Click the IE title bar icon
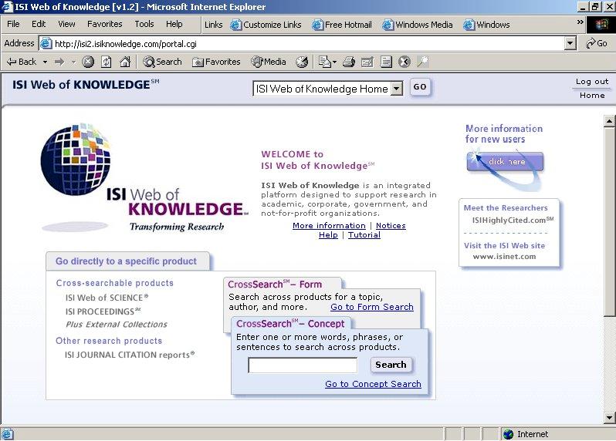616x441 pixels. pyautogui.click(x=7, y=7)
